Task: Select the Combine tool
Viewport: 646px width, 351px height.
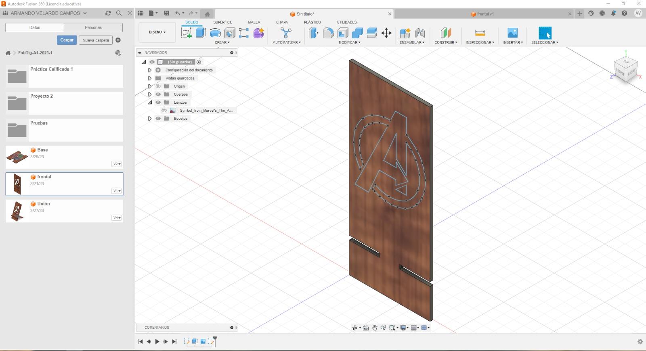Action: click(357, 33)
